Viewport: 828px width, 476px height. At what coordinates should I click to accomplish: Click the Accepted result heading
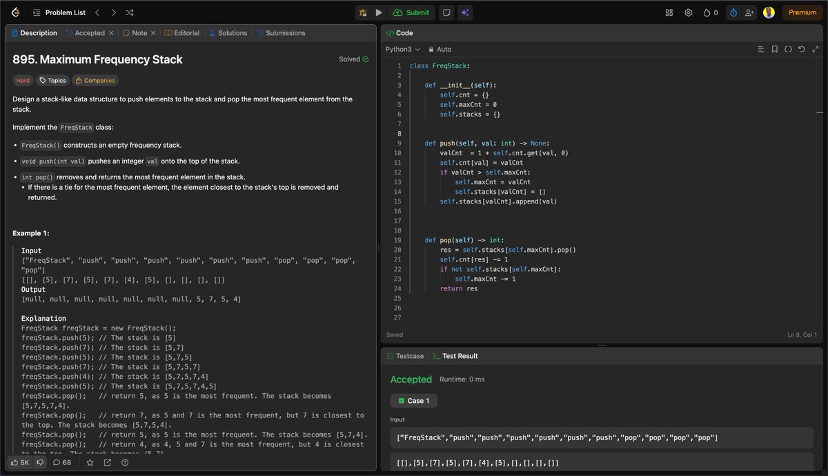pos(411,379)
